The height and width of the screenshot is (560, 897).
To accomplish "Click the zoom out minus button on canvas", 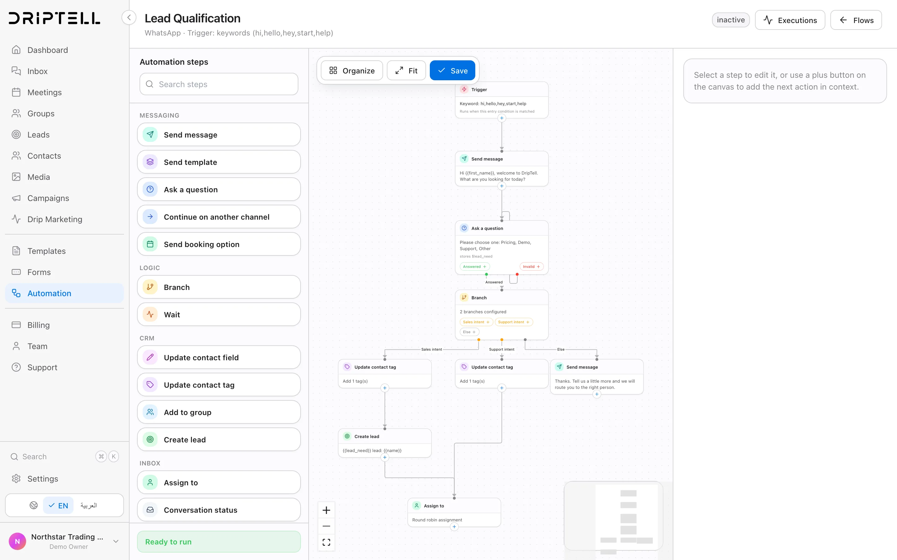I will (326, 526).
